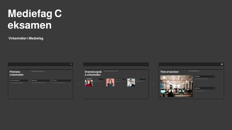Viewport: 232px width, 130px height.
Task: Click the image placeholder icon in office photo
Action: (x=176, y=86)
